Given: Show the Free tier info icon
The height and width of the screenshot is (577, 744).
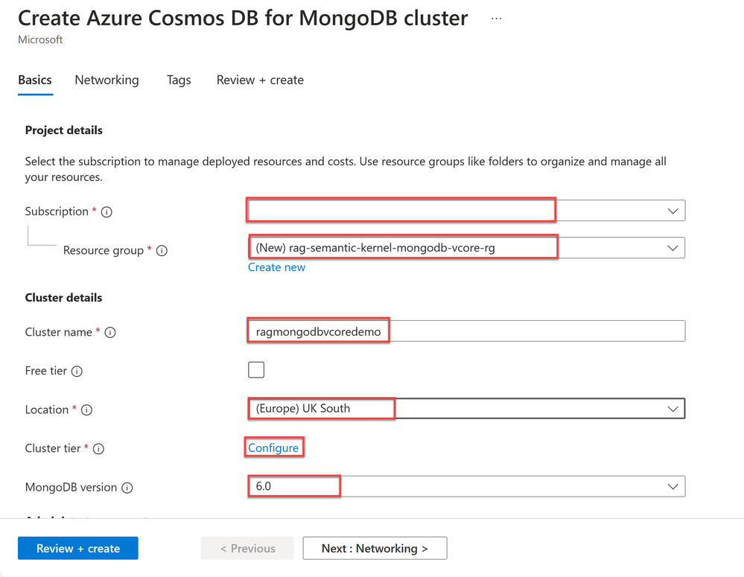Looking at the screenshot, I should 77,372.
